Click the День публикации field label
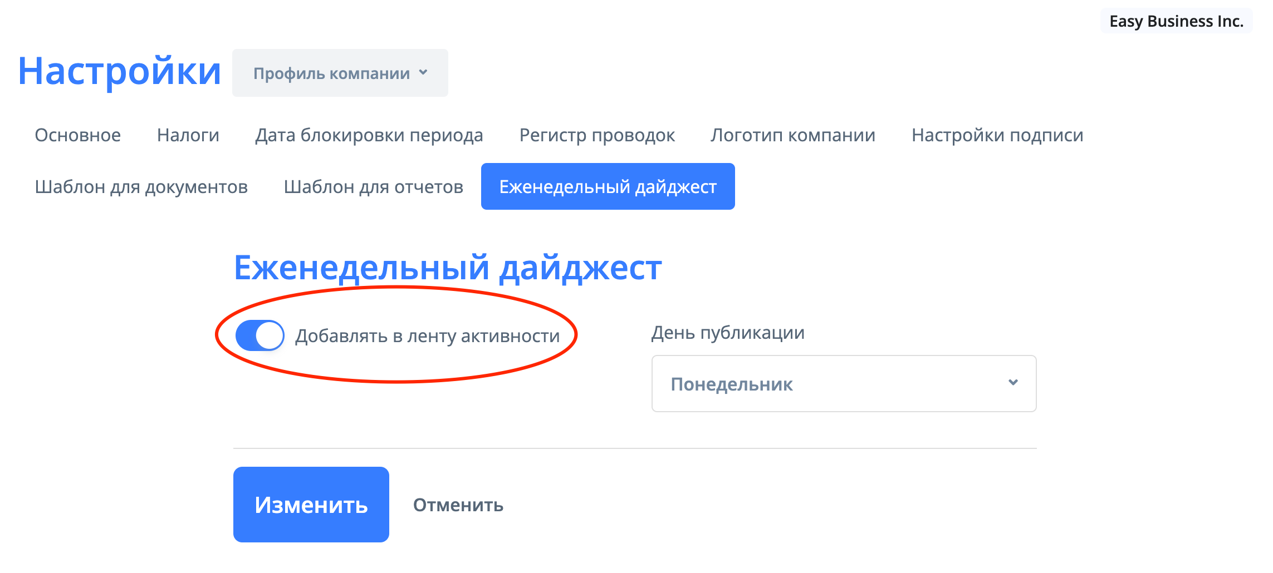Viewport: 1273px width, 573px height. (727, 333)
